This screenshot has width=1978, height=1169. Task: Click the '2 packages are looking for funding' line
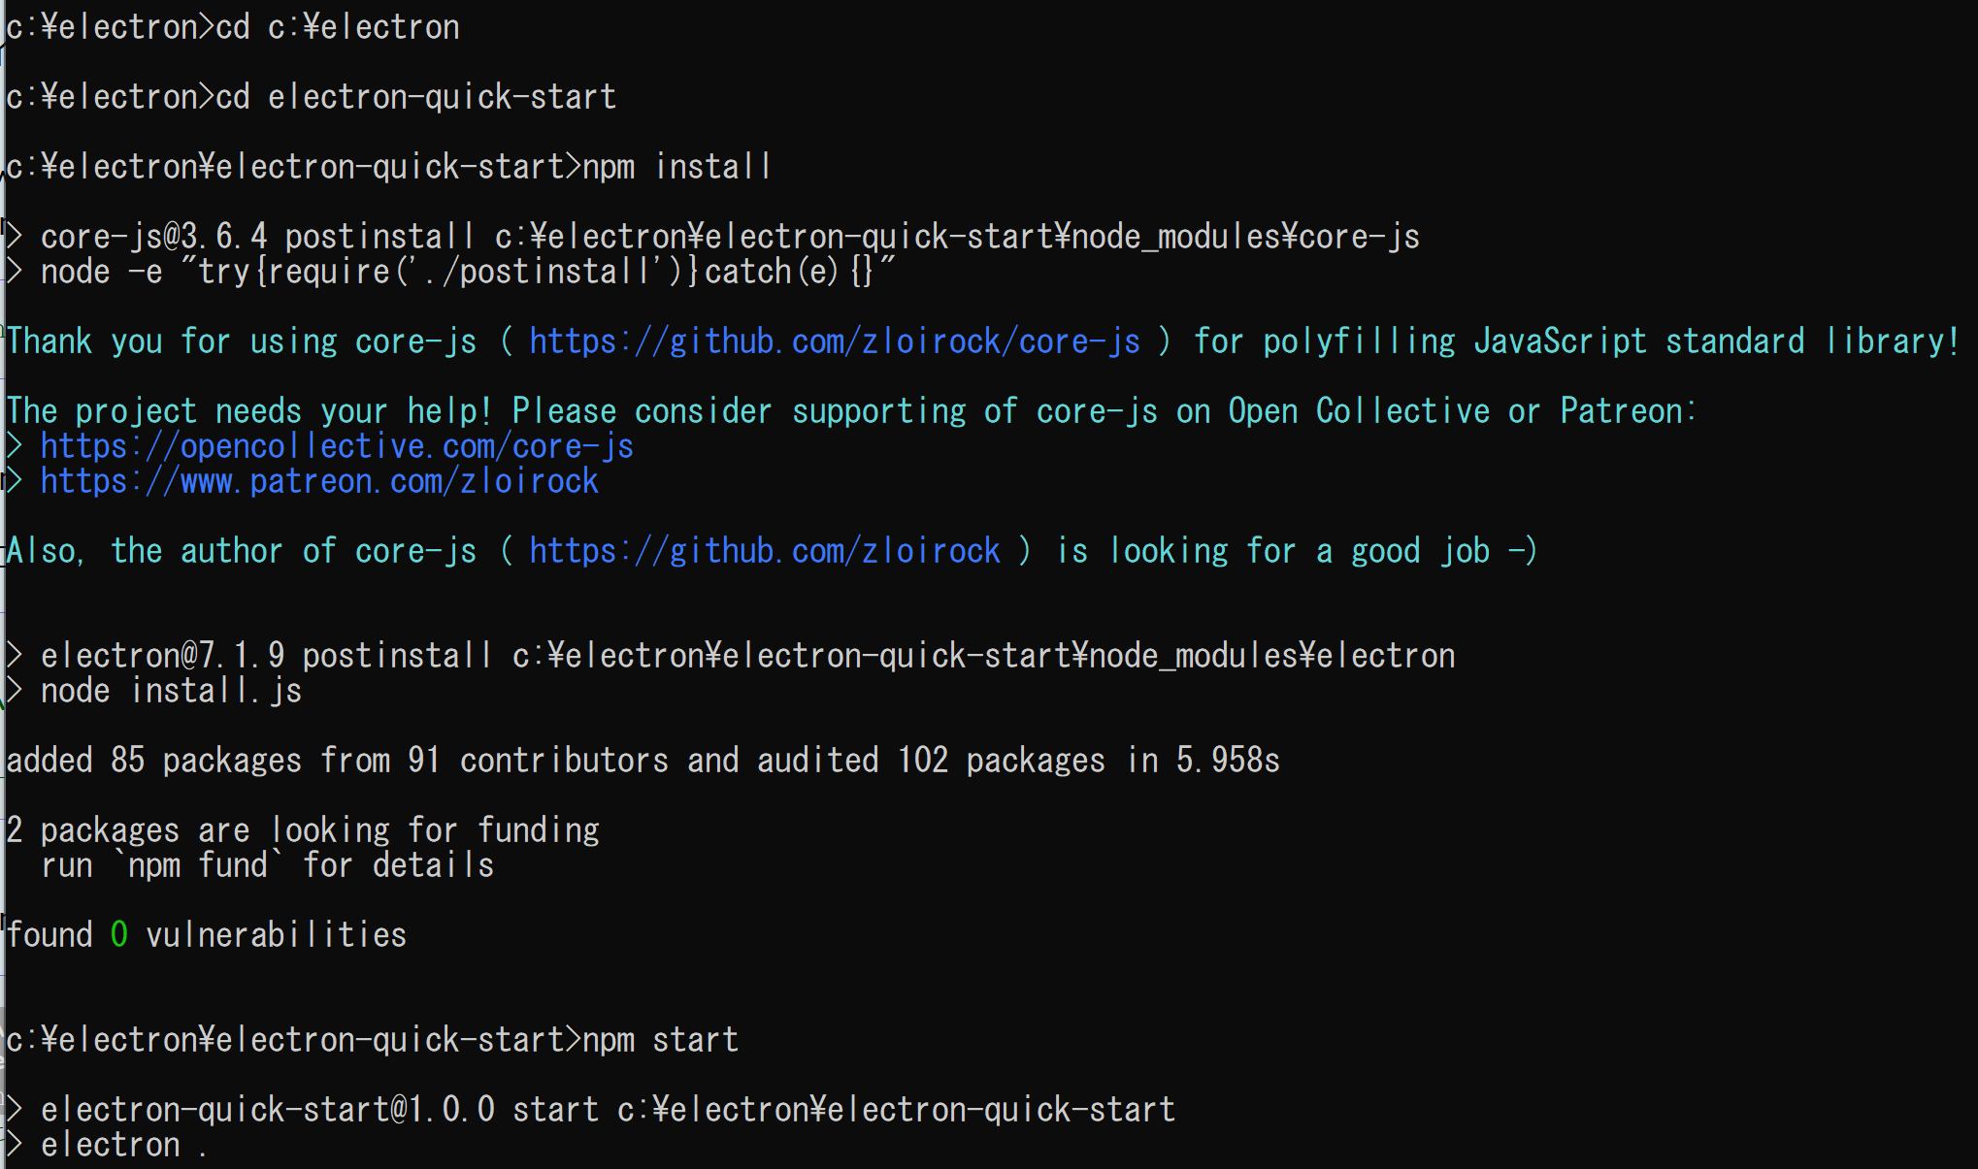click(303, 830)
